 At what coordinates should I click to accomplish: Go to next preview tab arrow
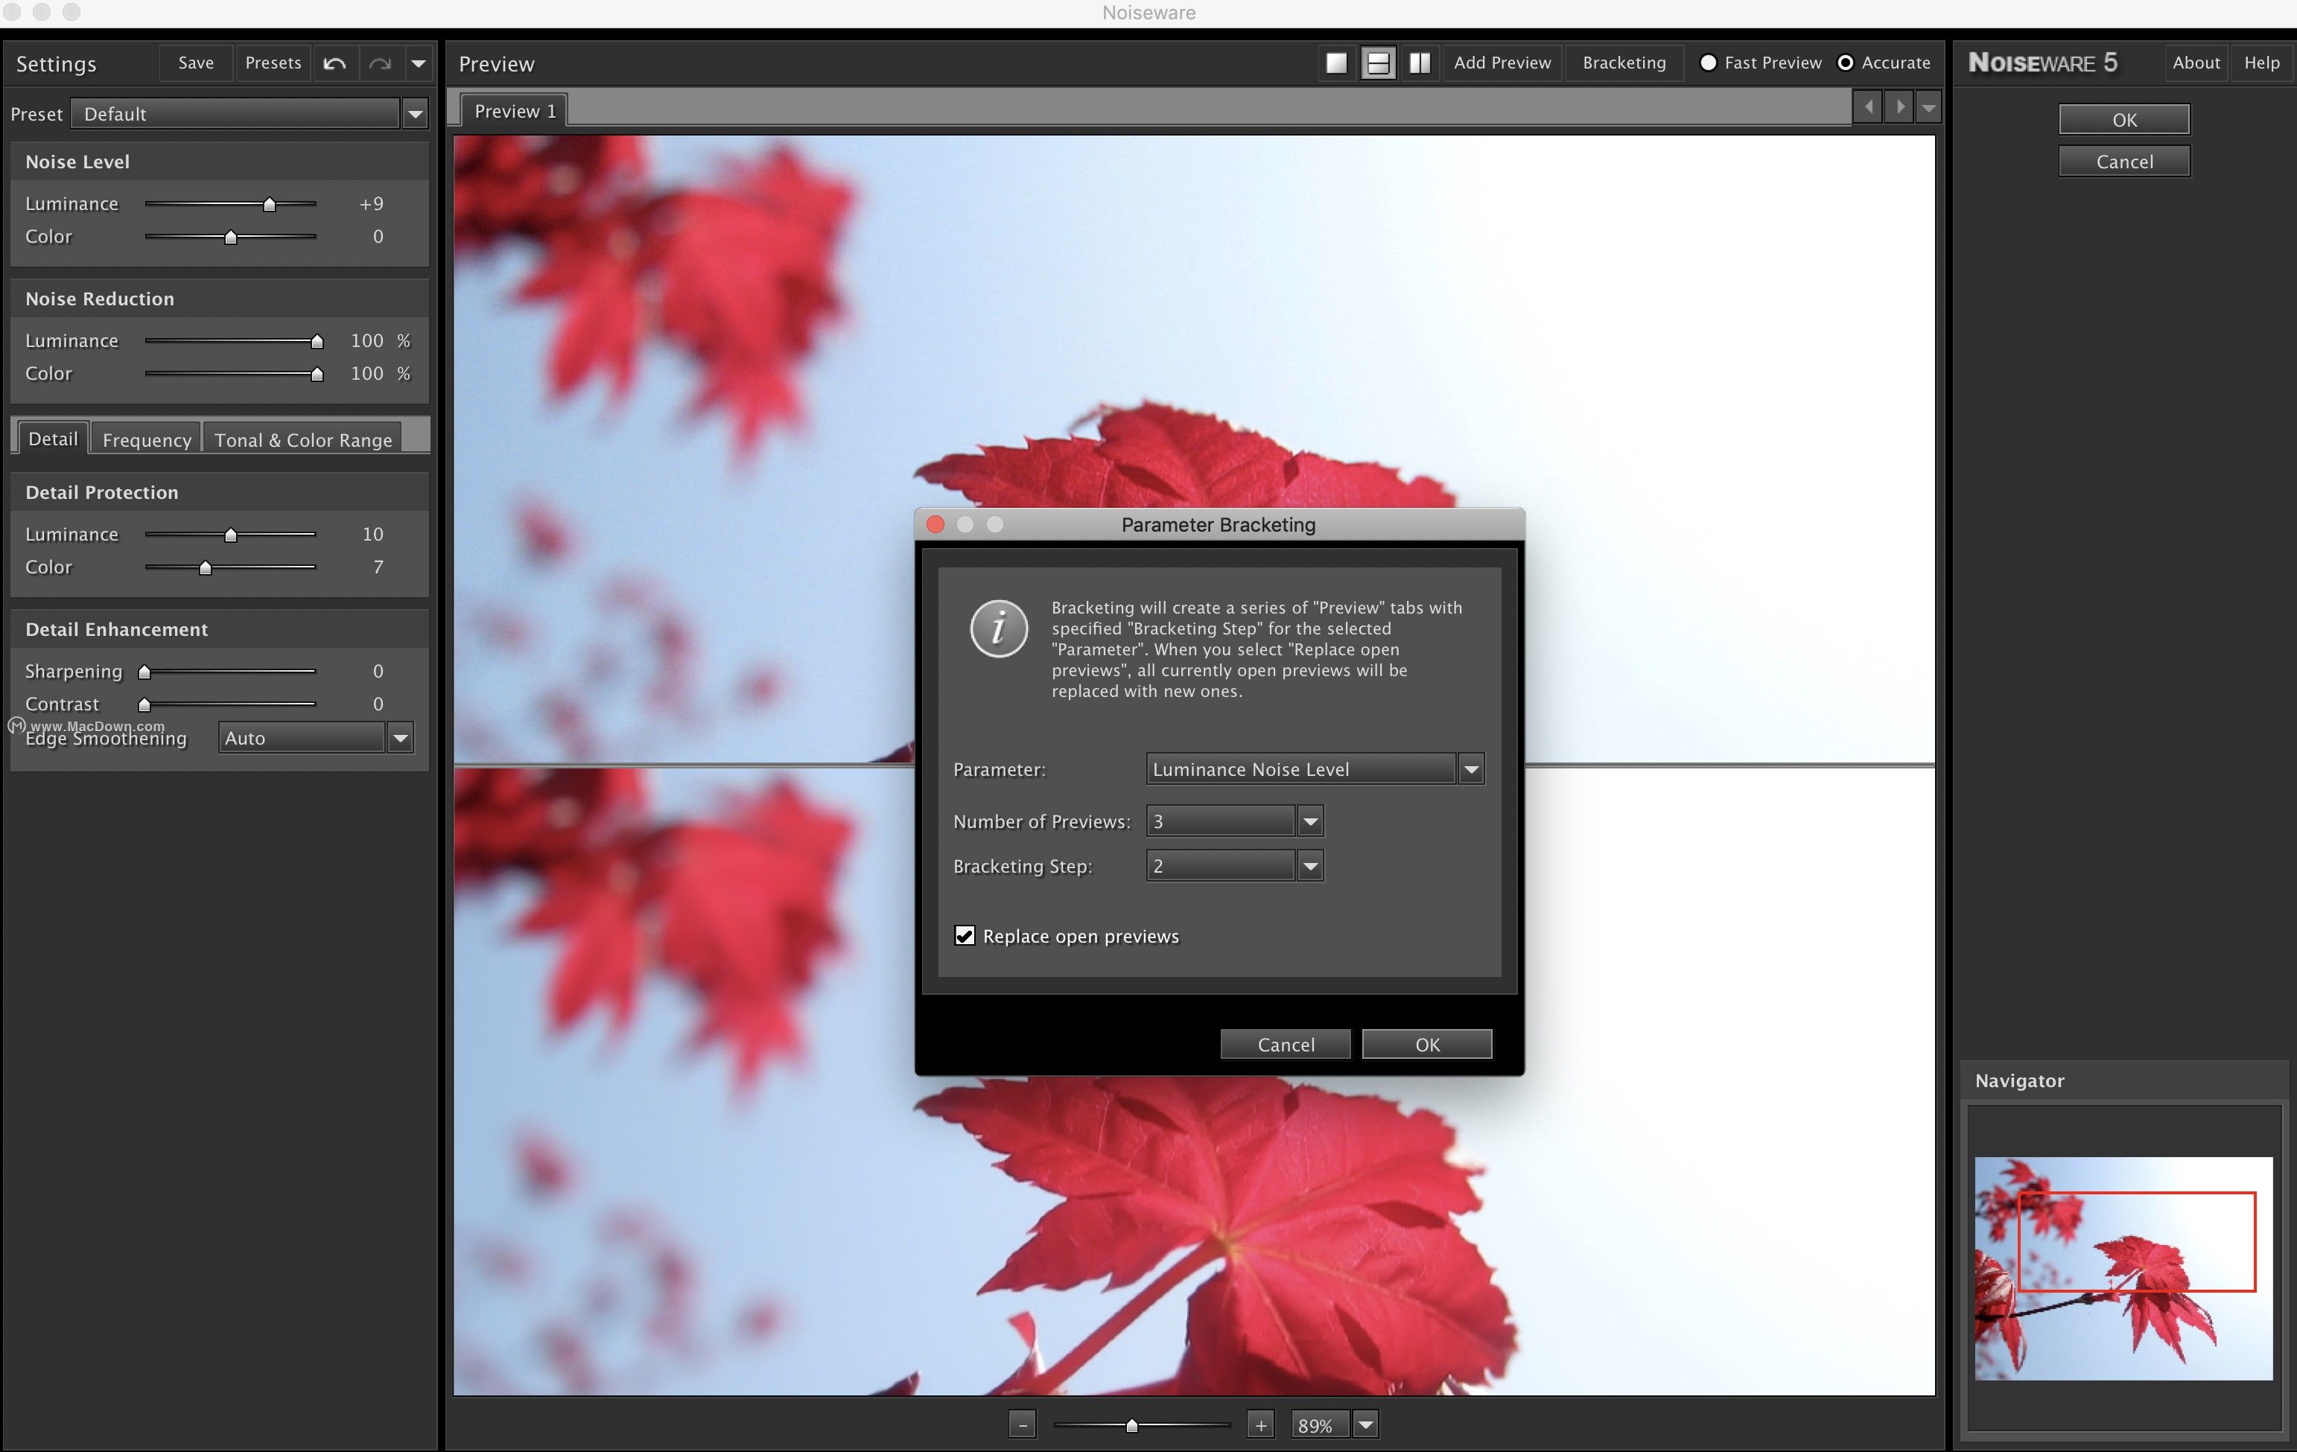coord(1899,106)
